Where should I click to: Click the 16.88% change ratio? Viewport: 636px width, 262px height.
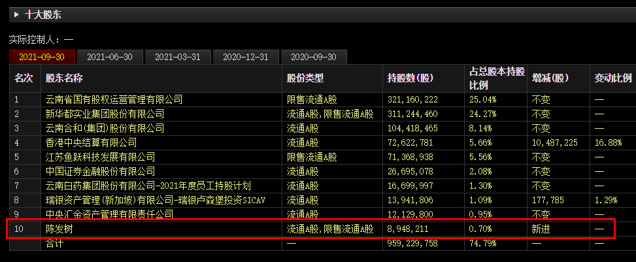coord(608,143)
